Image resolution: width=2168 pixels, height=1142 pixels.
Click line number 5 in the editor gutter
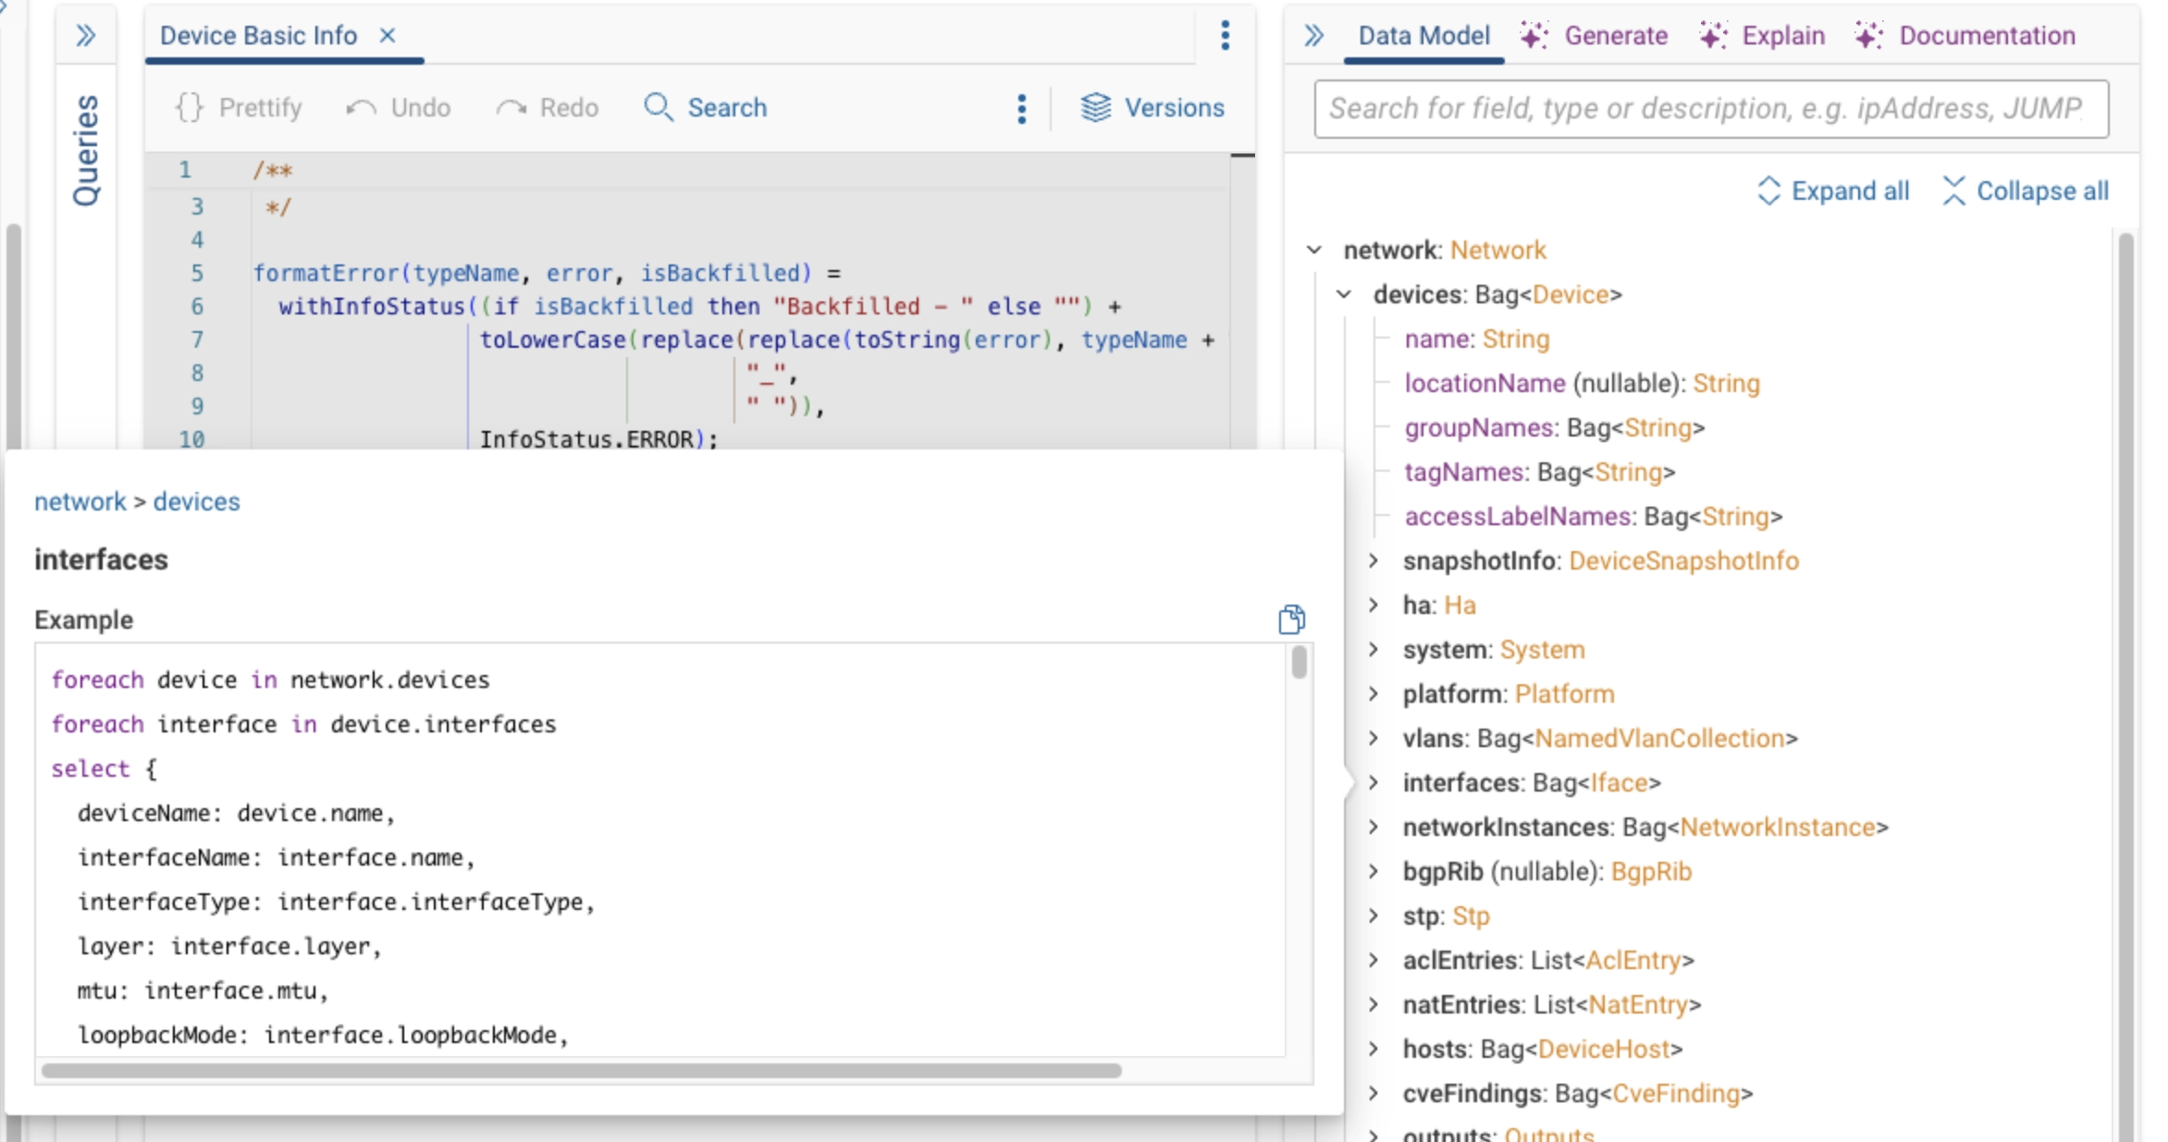point(197,273)
